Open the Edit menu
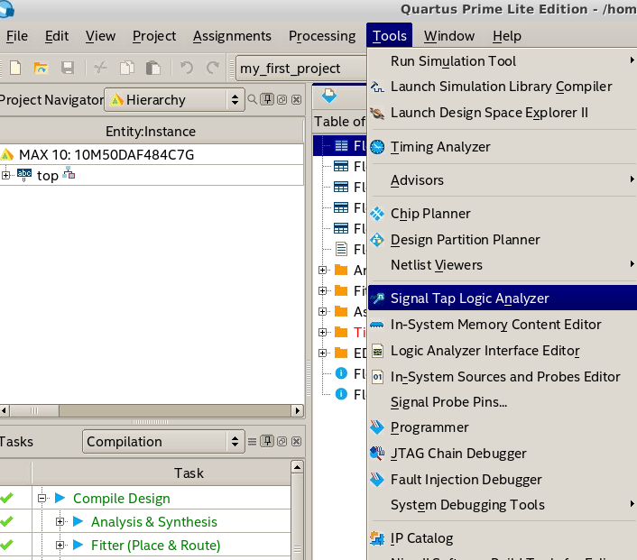The height and width of the screenshot is (560, 637). pyautogui.click(x=57, y=36)
